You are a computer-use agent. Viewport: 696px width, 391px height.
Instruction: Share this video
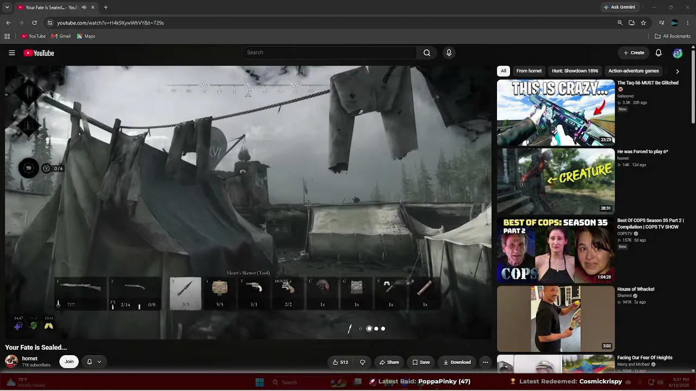point(389,362)
